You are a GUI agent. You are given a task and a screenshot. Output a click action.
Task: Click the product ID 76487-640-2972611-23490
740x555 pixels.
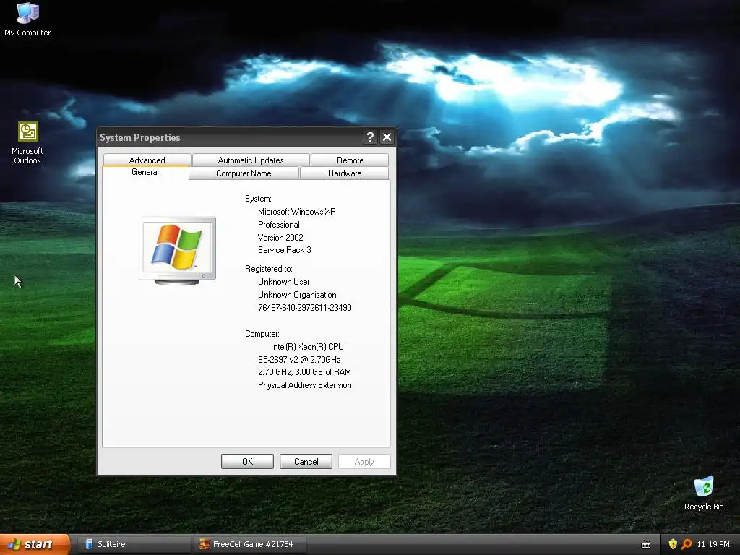pos(304,308)
